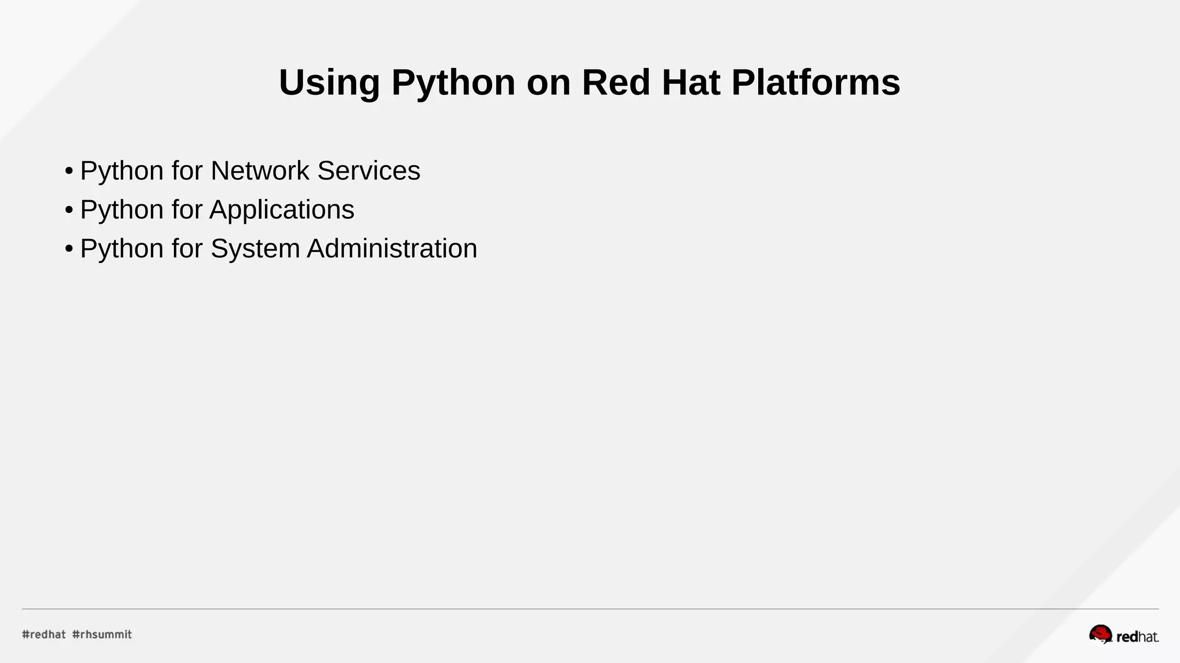Screen dimensions: 1180x663
Task: Click the Python for Applications bullet text
Action: pos(217,209)
